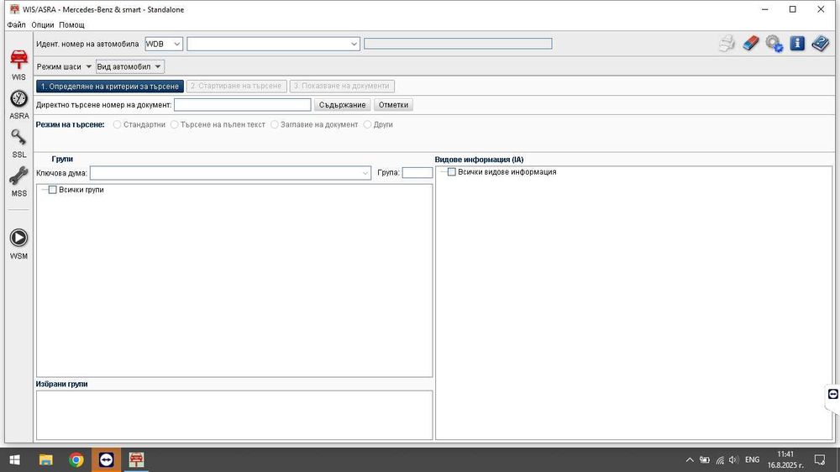The width and height of the screenshot is (840, 472).
Task: Open the taskbar clock and date
Action: coord(785,459)
